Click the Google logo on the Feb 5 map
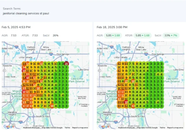 (x=8, y=127)
